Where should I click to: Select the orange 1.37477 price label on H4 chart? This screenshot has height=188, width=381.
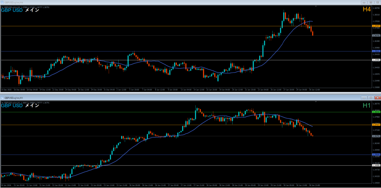(x=376, y=26)
